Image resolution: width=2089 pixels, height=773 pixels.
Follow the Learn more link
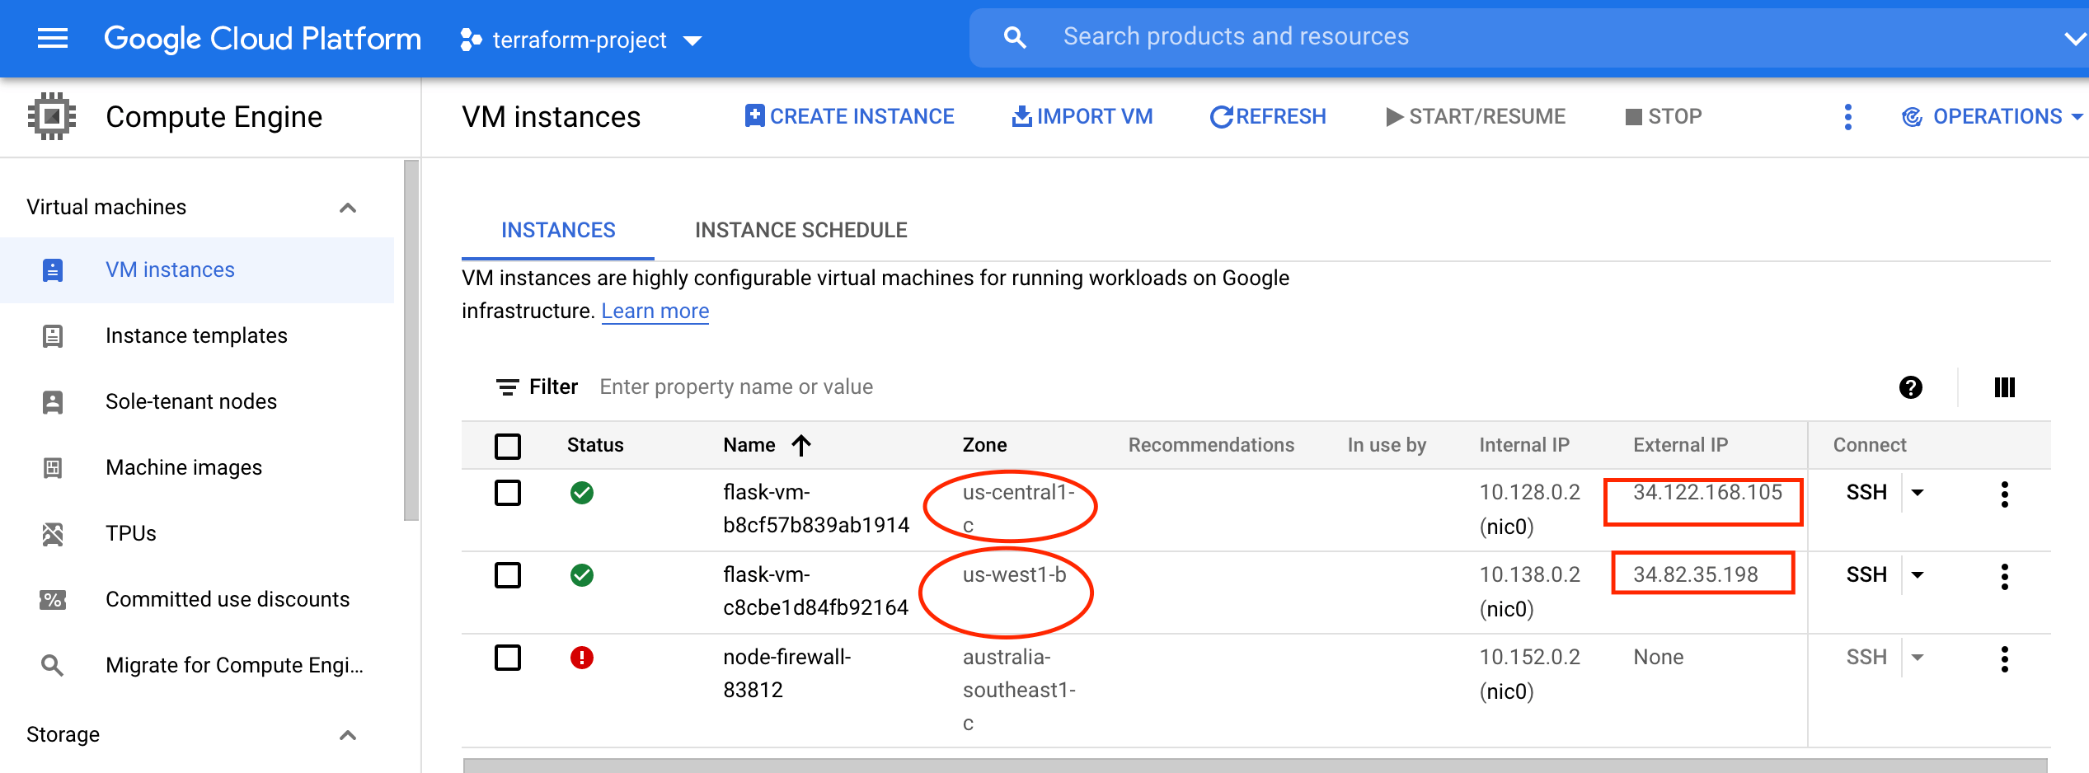click(x=655, y=312)
